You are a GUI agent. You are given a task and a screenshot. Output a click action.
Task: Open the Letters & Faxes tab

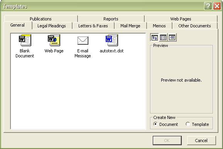pos(93,26)
